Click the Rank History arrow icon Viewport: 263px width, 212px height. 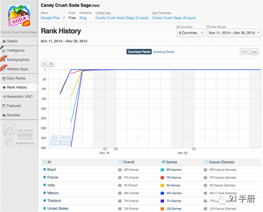[x=4, y=87]
